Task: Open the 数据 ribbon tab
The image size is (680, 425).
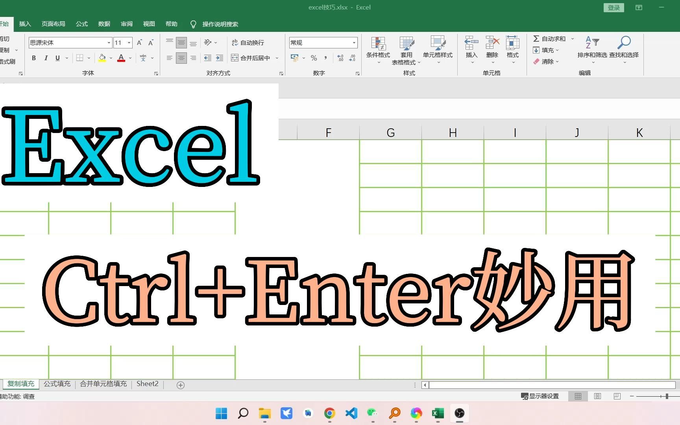Action: coord(104,24)
